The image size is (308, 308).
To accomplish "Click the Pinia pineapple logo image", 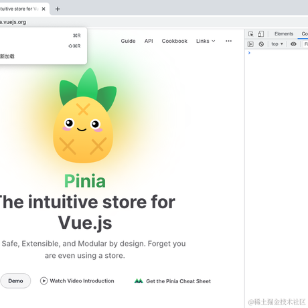I will pyautogui.click(x=84, y=115).
